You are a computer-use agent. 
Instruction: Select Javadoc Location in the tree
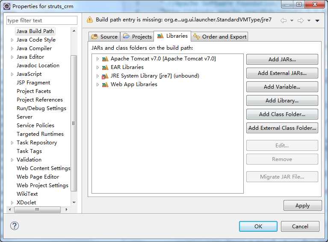pyautogui.click(x=38, y=66)
